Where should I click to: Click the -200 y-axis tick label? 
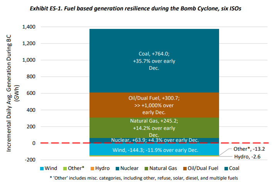[x=29, y=160]
